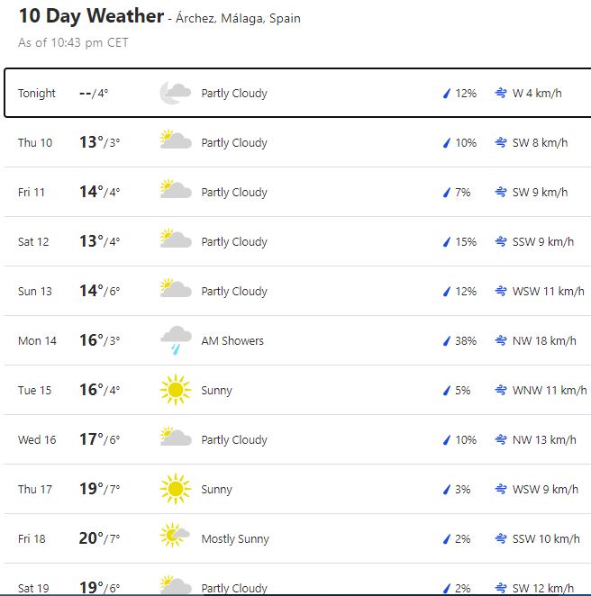Click the partly cloudy icon for Thu 10
The height and width of the screenshot is (596, 591).
(175, 142)
